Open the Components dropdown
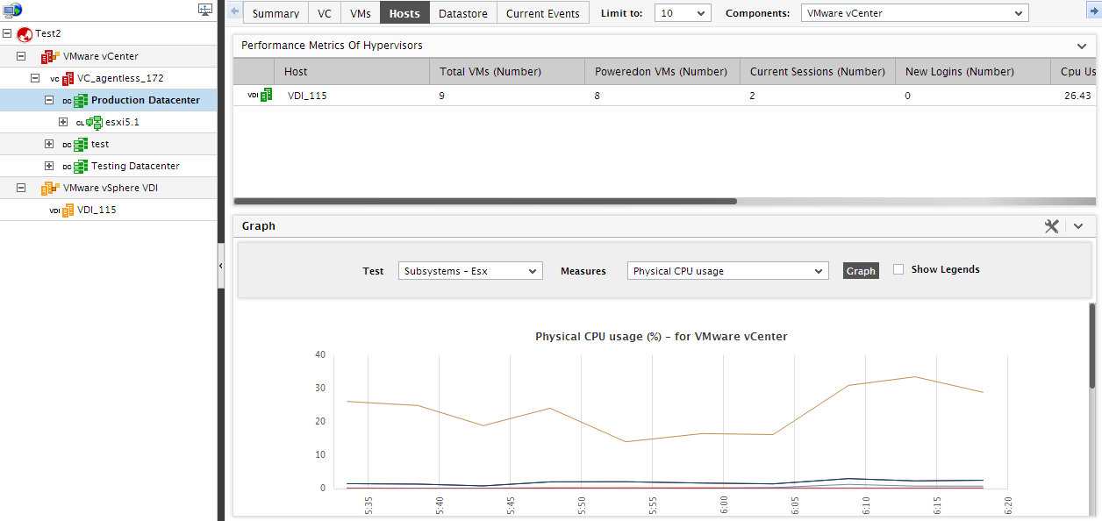 (914, 13)
